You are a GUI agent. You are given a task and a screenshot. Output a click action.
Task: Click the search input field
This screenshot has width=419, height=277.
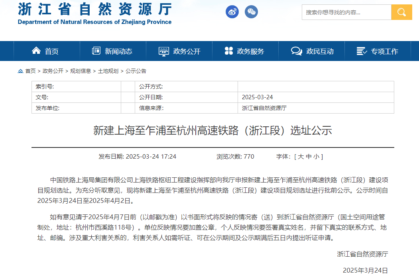pos(346,12)
